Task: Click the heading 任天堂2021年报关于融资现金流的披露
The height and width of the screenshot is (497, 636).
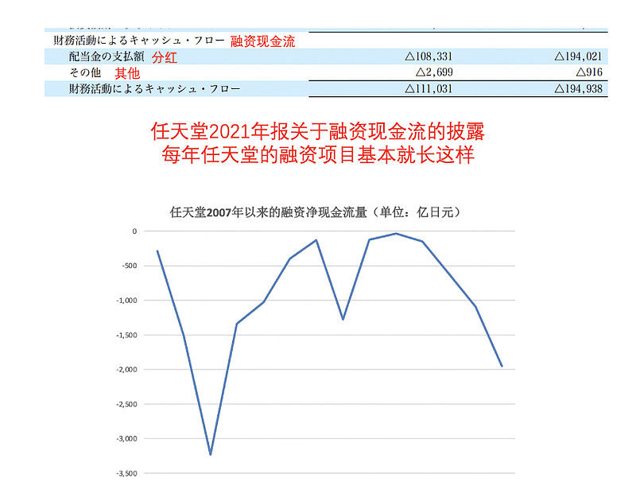Action: [317, 131]
